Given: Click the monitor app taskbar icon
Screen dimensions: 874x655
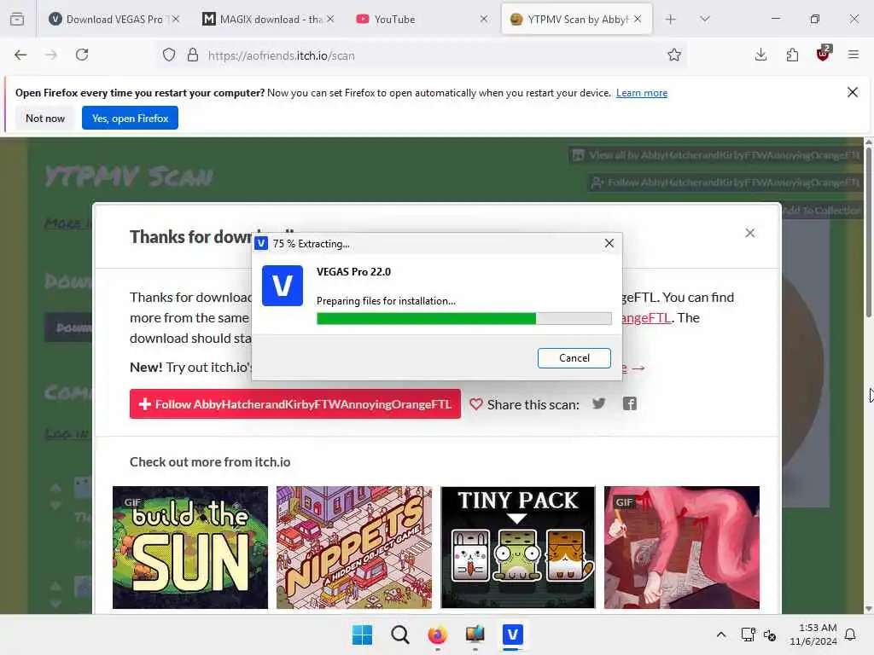Looking at the screenshot, I should coord(475,635).
